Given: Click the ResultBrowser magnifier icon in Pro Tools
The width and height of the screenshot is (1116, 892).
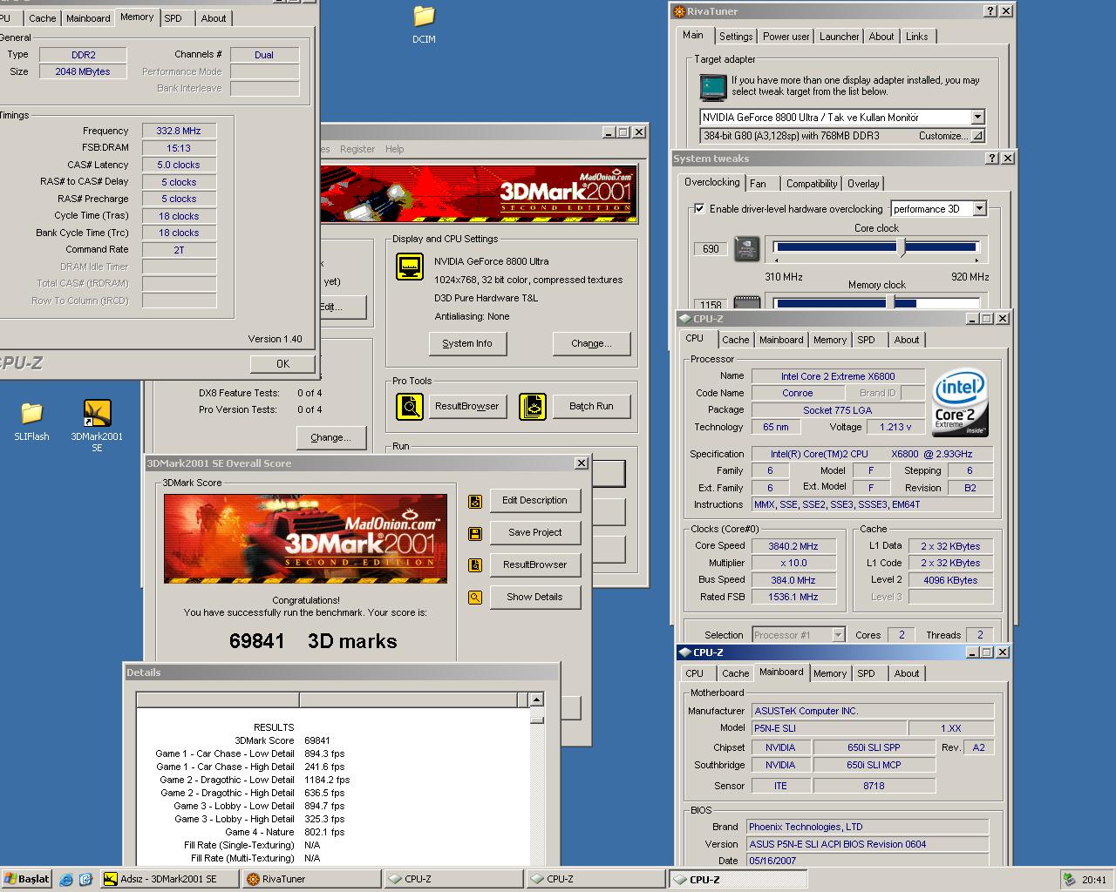Looking at the screenshot, I should coord(410,406).
